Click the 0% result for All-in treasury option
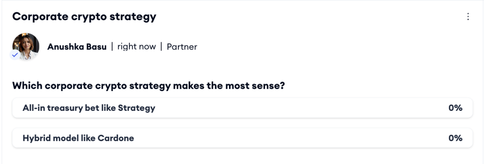Viewport: 484px width, 164px height. tap(455, 108)
